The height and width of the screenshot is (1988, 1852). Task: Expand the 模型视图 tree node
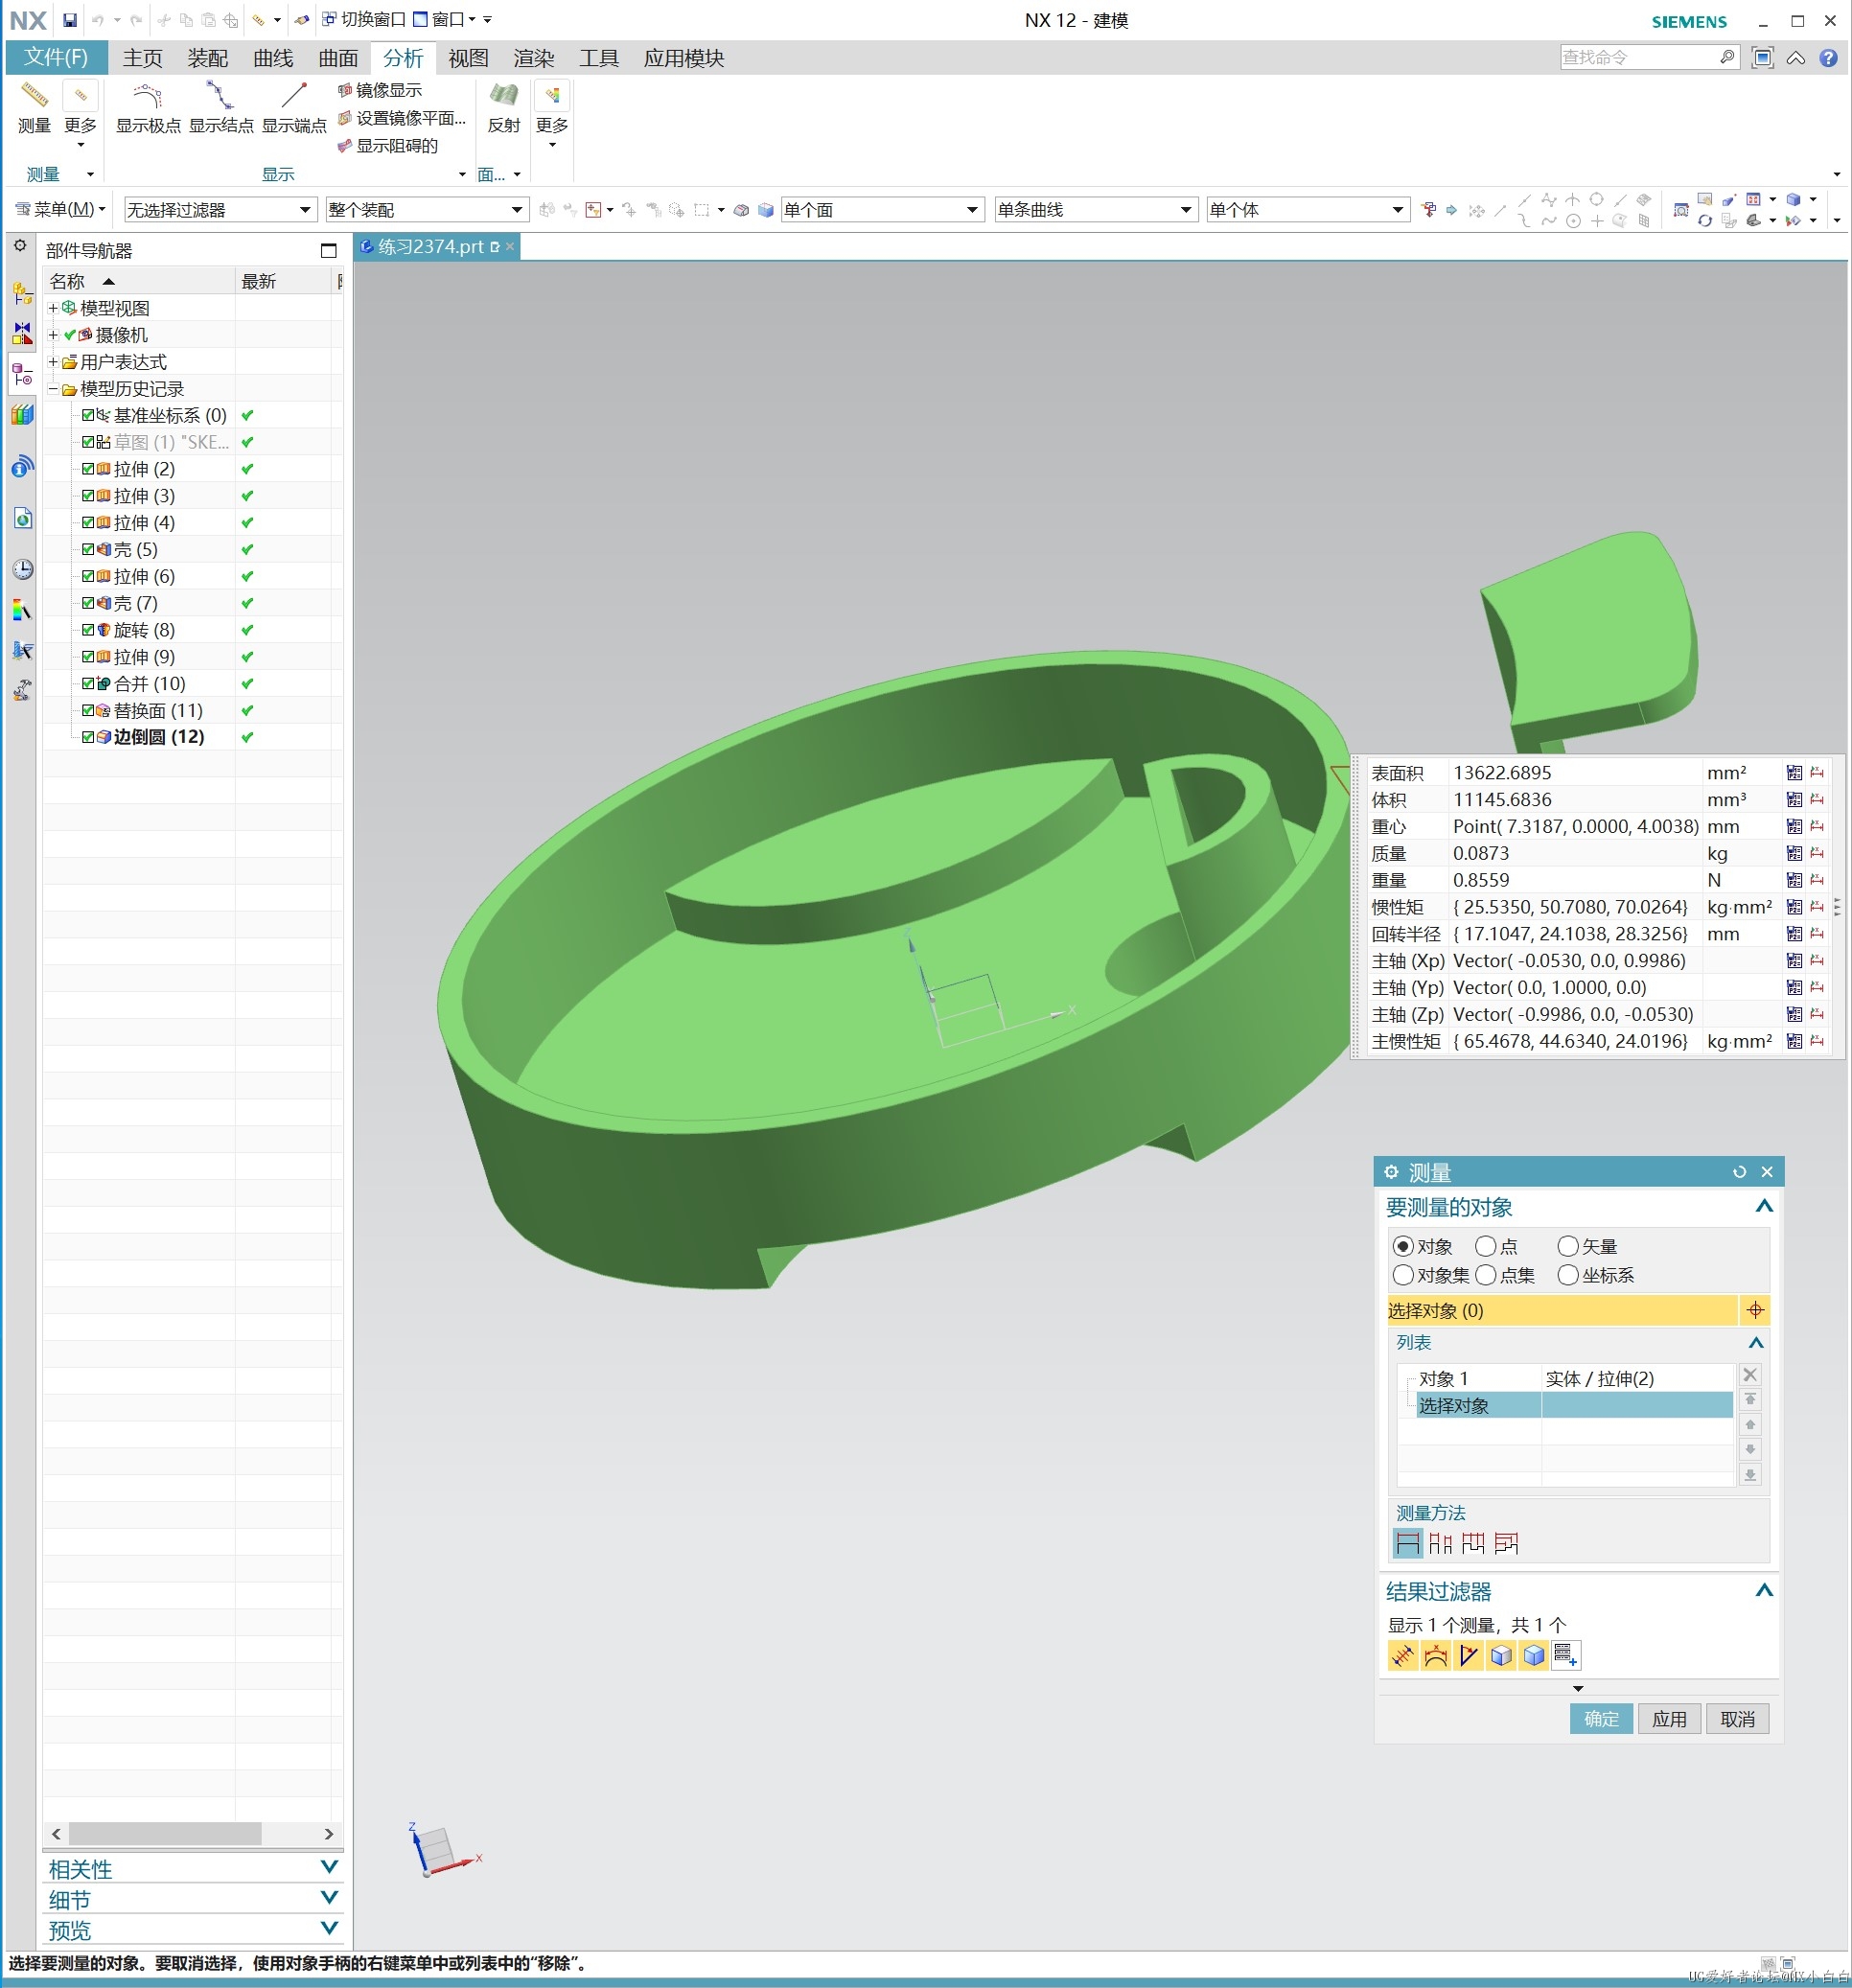(x=53, y=308)
